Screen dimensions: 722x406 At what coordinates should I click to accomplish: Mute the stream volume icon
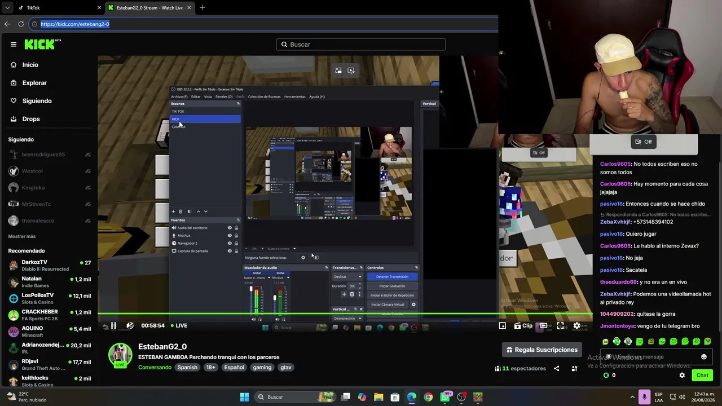pyautogui.click(x=130, y=325)
